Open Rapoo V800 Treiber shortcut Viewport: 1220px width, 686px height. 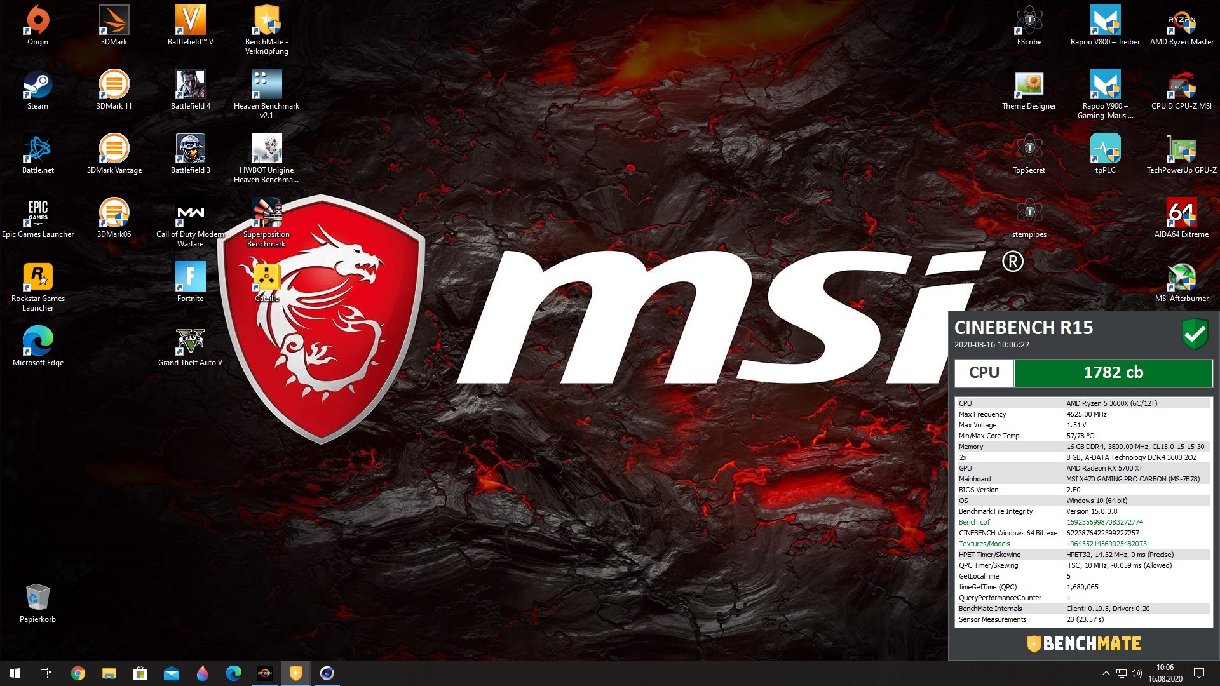[1106, 26]
